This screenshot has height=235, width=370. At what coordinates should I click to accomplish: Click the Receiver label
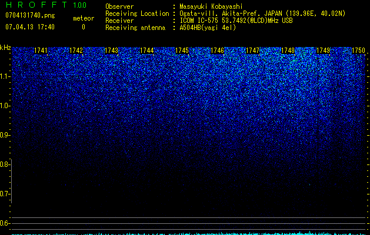(119, 21)
